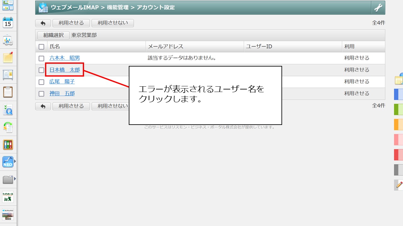Click ウェブメールIMAP in the breadcrumb
The width and height of the screenshot is (403, 226).
75,7
